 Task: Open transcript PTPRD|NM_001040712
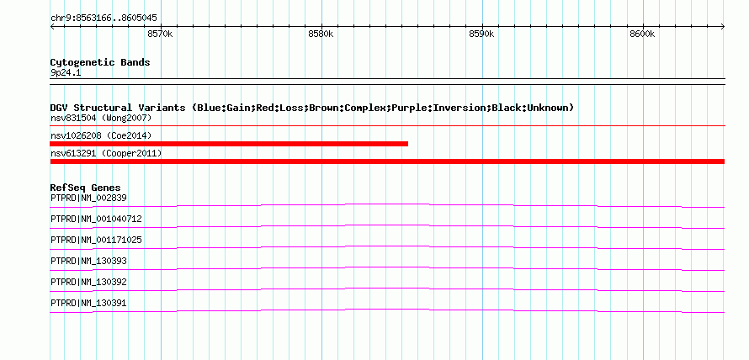[x=96, y=220]
